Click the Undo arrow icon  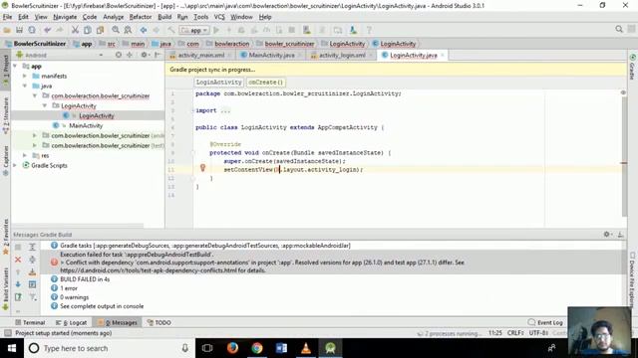[x=48, y=30]
